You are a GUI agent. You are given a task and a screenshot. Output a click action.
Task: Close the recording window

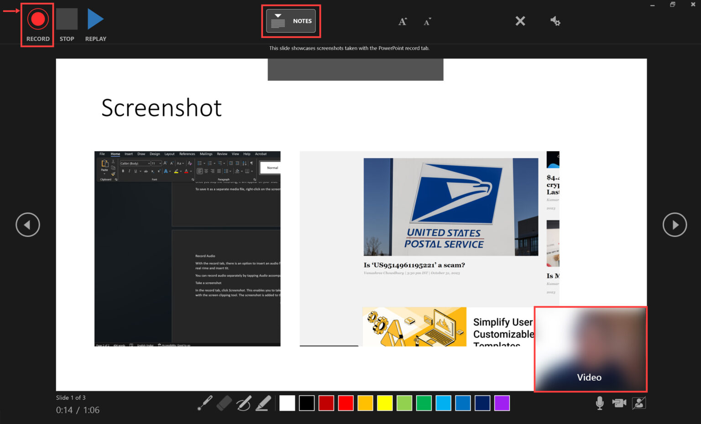693,5
